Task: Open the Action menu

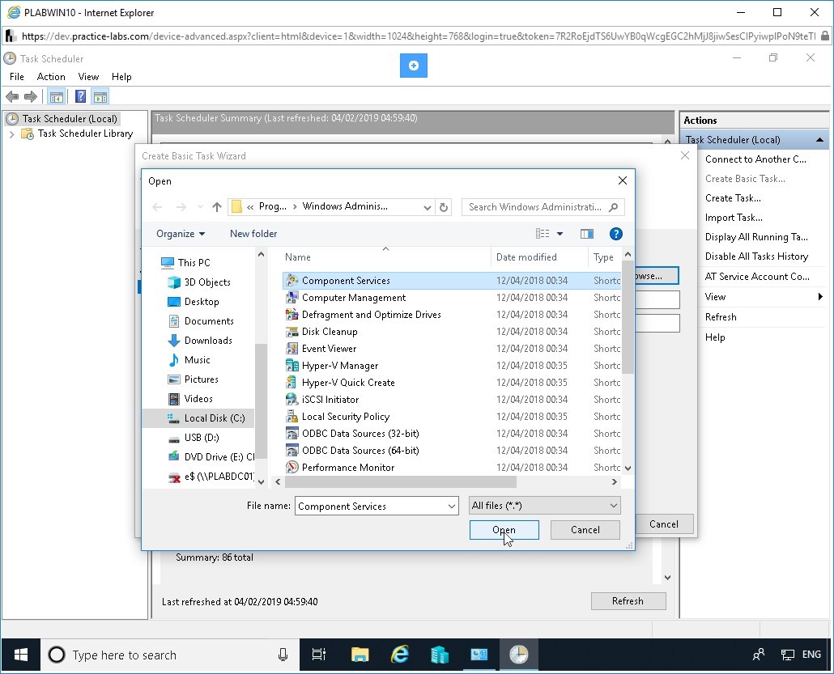Action: click(51, 77)
